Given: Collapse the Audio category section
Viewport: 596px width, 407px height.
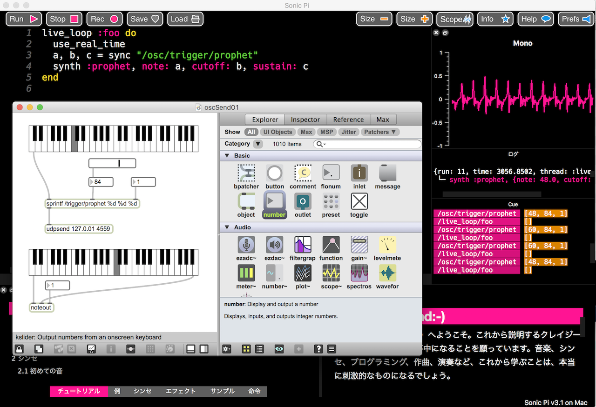Looking at the screenshot, I should click(x=227, y=227).
